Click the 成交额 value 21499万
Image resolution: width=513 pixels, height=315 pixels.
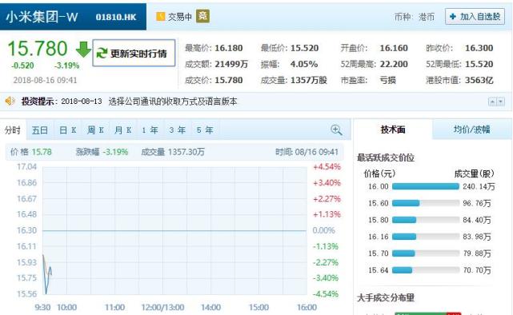tap(231, 64)
